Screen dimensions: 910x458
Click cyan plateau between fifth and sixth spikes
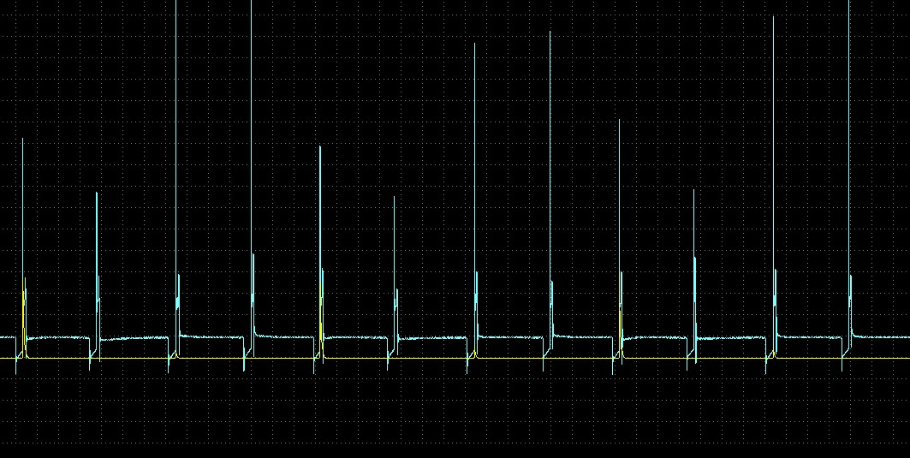coord(358,337)
